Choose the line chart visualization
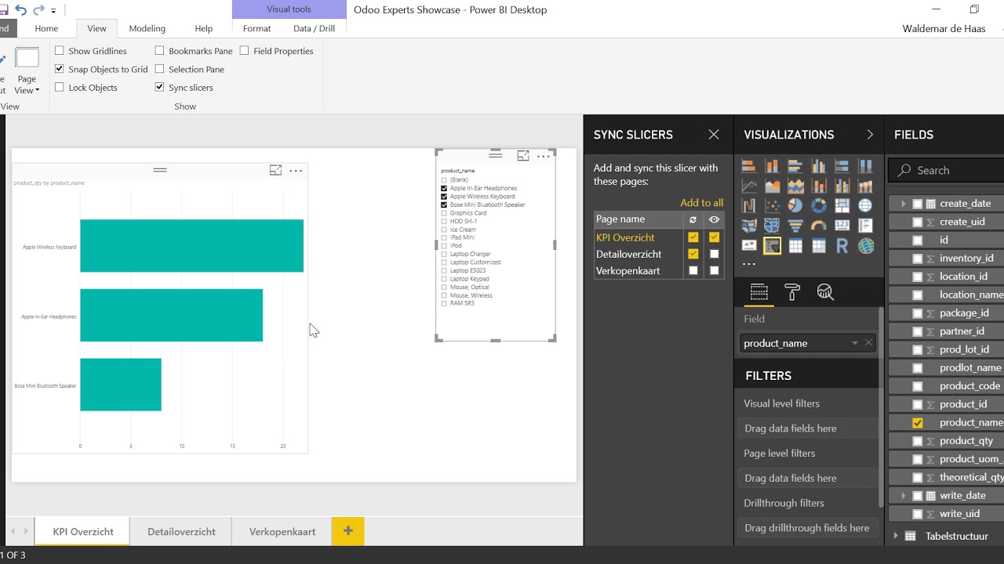The height and width of the screenshot is (564, 1004). (749, 186)
